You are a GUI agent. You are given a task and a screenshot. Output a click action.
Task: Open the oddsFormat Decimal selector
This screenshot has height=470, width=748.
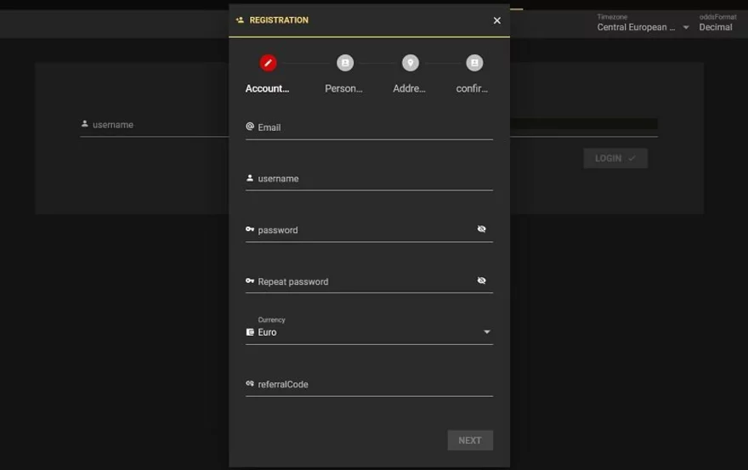(716, 27)
